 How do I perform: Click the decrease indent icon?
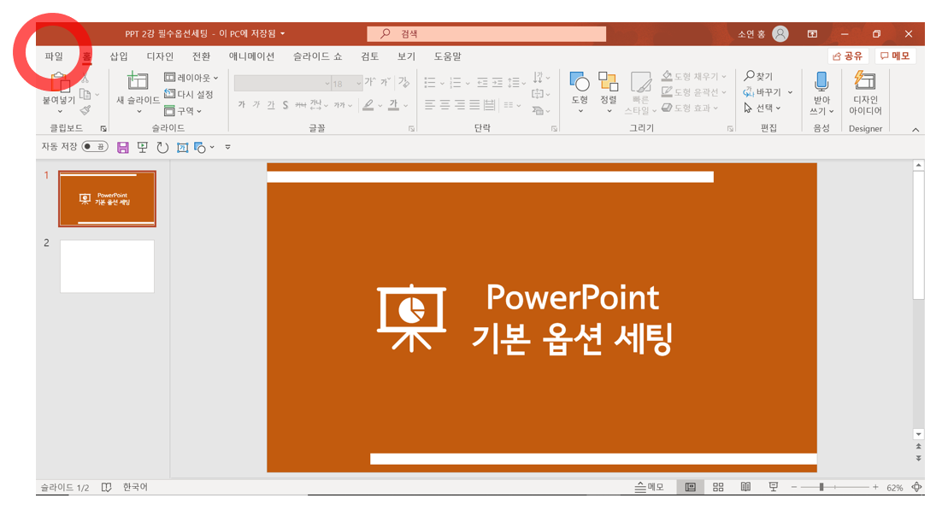tap(482, 82)
